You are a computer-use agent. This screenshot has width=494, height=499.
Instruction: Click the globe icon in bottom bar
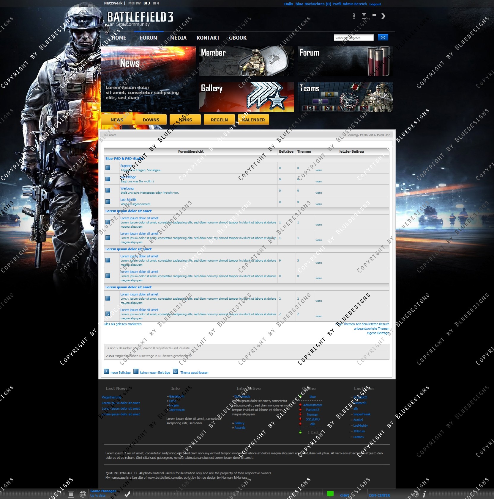coord(83,494)
